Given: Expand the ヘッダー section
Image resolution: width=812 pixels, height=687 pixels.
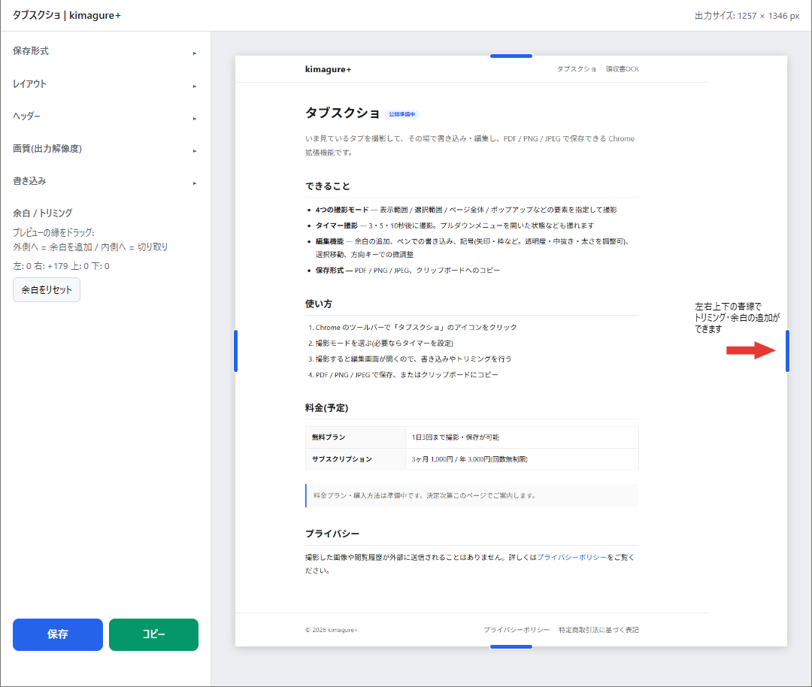Looking at the screenshot, I should 105,116.
